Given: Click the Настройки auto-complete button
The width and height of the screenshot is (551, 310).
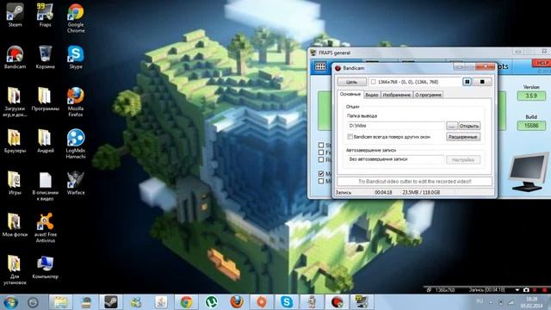Looking at the screenshot, I should tap(463, 159).
